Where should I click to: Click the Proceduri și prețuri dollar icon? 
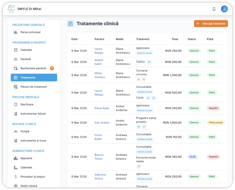[x=16, y=177]
